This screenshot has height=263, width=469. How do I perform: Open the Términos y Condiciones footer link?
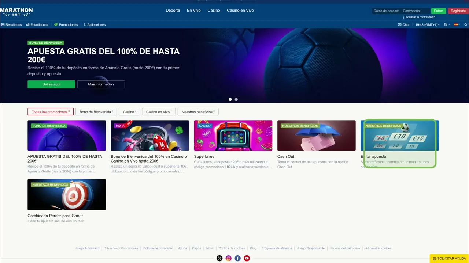point(121,248)
